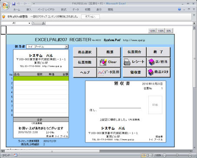Switch to Page Break Preview
This screenshot has height=158, width=197.
click(151, 155)
